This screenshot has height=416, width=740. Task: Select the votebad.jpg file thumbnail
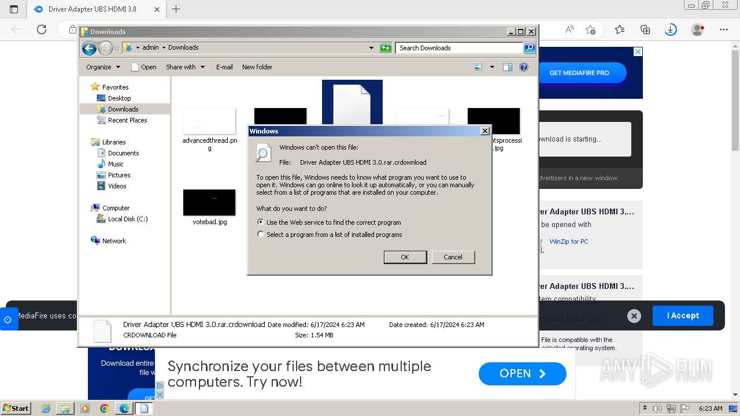pos(209,203)
